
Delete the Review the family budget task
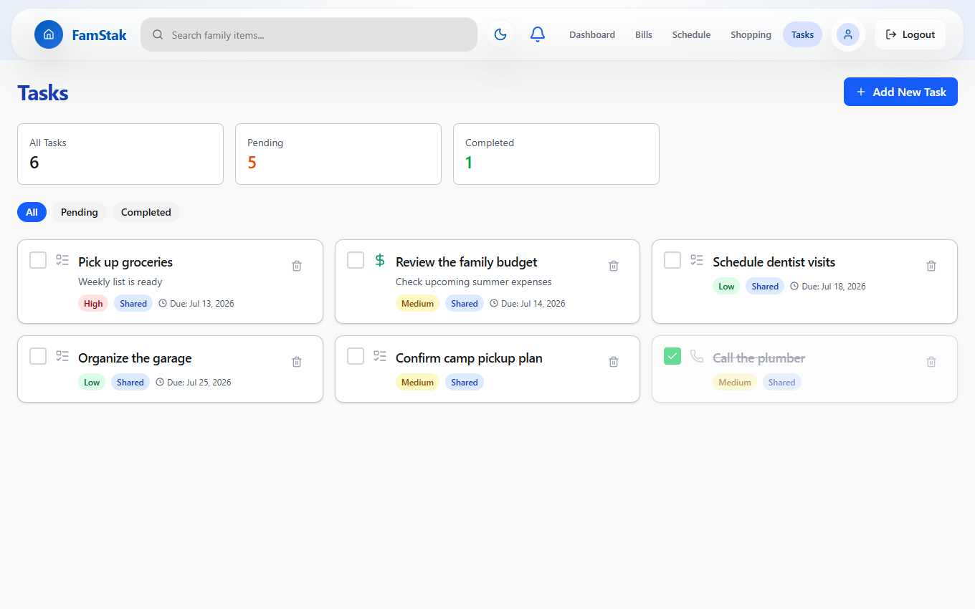click(614, 266)
